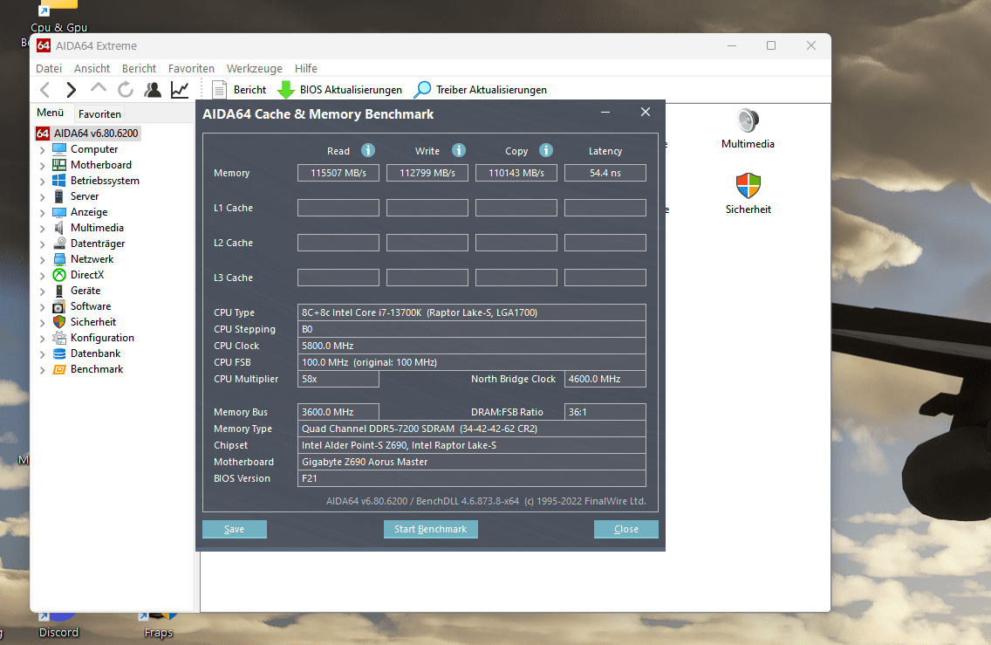Select the Benchmark tree icon
Viewport: 991px width, 645px height.
click(59, 369)
